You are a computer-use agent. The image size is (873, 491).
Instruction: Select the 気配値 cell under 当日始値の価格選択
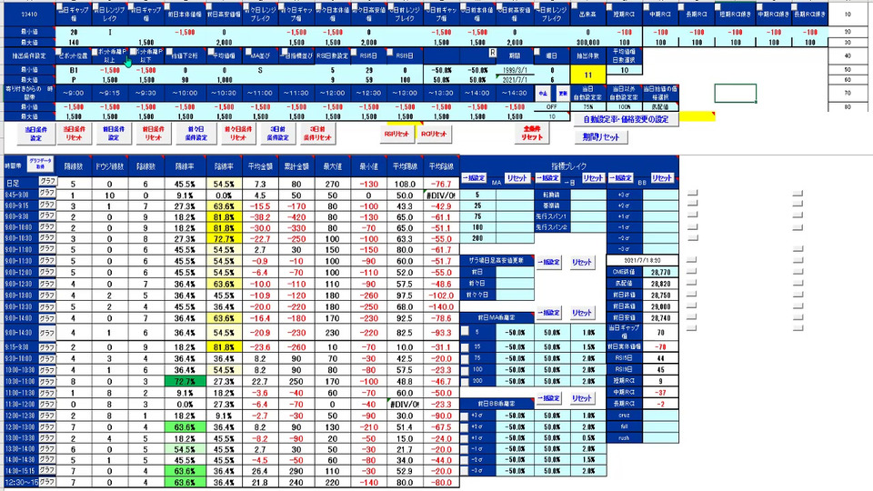(660, 106)
